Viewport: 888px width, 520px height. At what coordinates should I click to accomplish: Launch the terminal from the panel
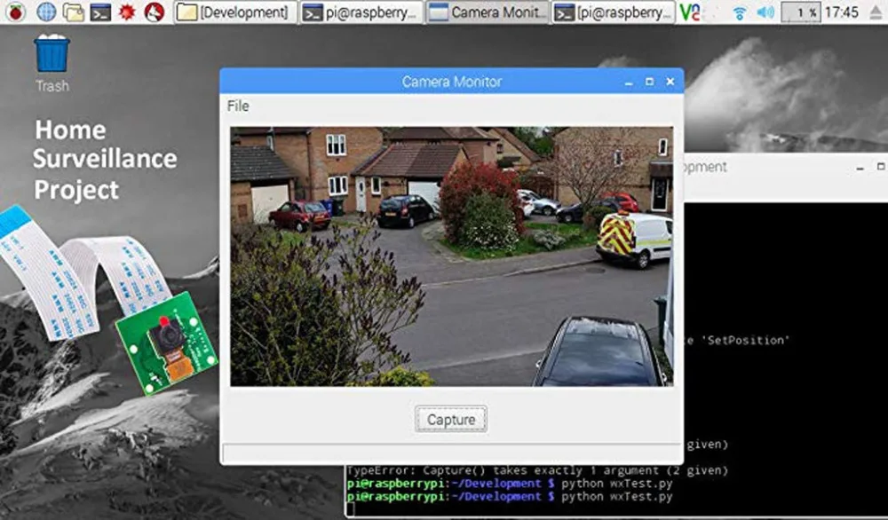click(100, 12)
